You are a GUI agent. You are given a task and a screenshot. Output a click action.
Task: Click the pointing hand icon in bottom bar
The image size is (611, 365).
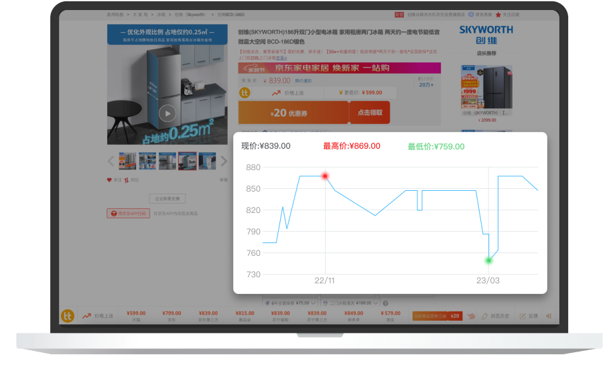click(x=472, y=316)
